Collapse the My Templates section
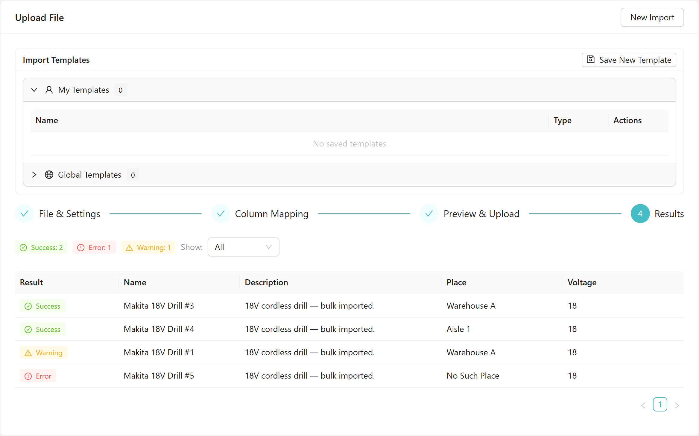Viewport: 699px width, 436px height. click(x=34, y=90)
